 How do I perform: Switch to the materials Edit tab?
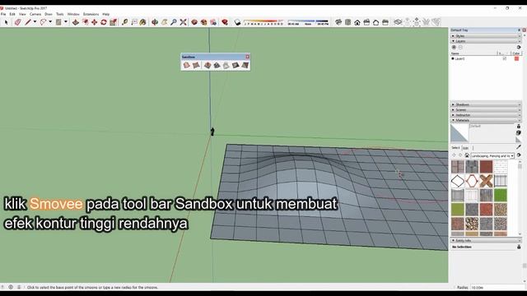point(466,148)
